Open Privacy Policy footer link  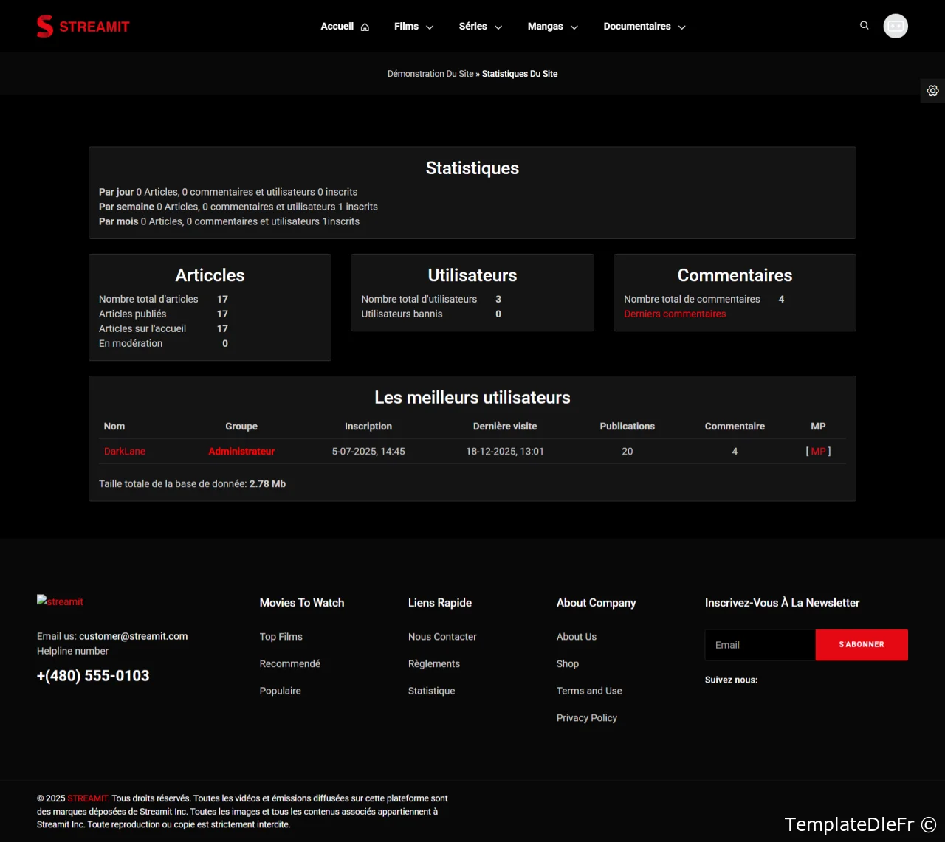(586, 717)
